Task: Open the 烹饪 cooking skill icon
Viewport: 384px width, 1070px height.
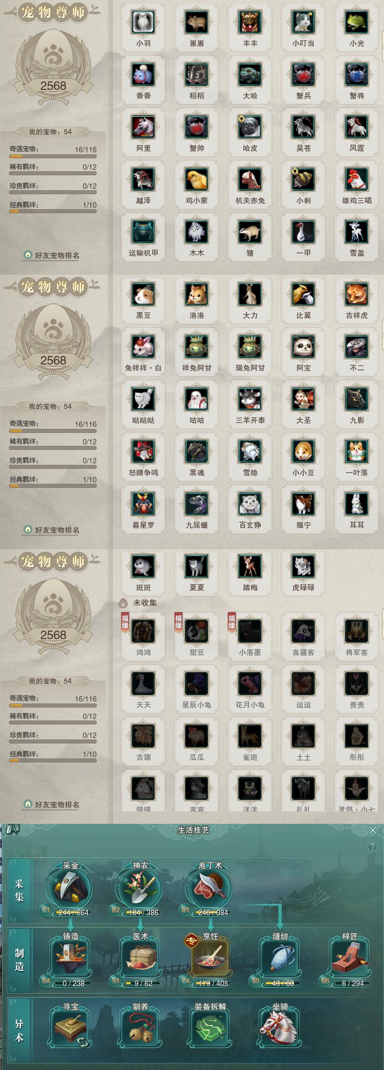Action: click(210, 957)
